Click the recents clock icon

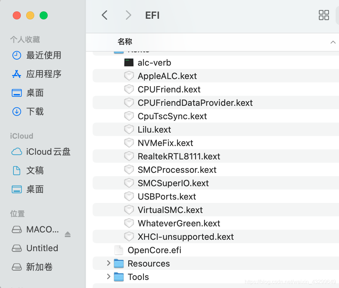coord(17,56)
